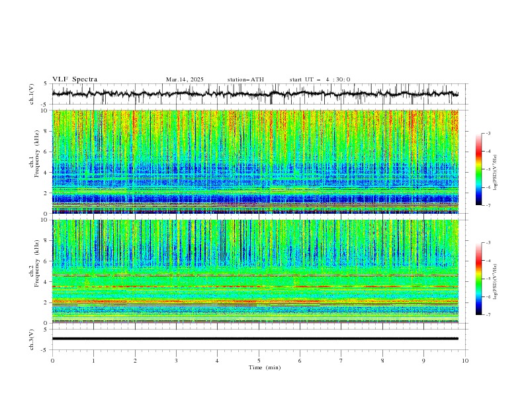Click the "0" tick on the time axis

coord(52,361)
